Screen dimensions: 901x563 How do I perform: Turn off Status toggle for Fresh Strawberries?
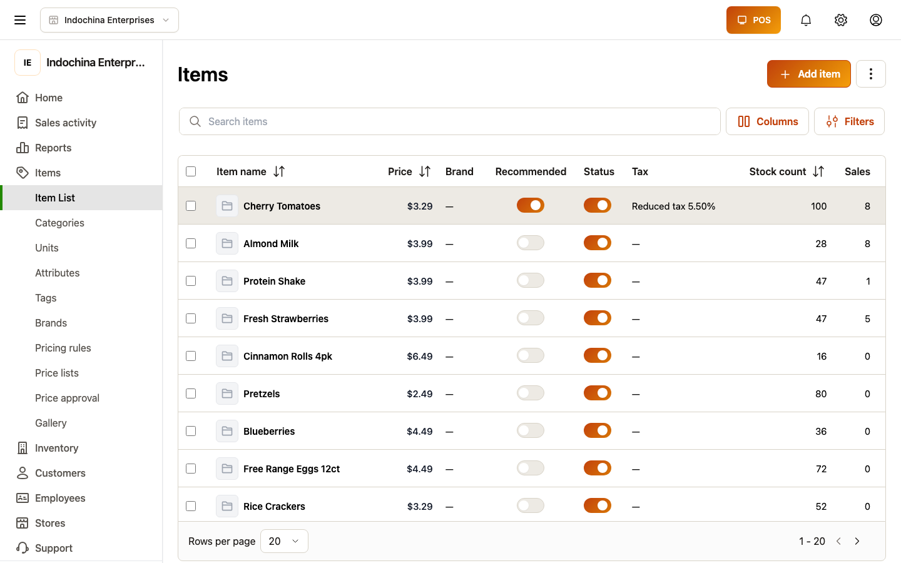tap(598, 318)
